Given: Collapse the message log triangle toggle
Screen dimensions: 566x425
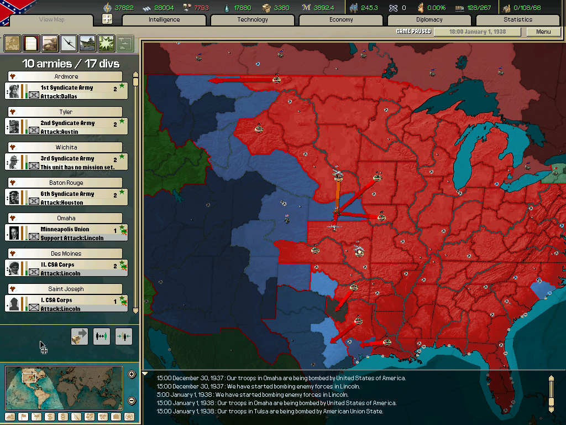Looking at the screenshot, I should (145, 374).
